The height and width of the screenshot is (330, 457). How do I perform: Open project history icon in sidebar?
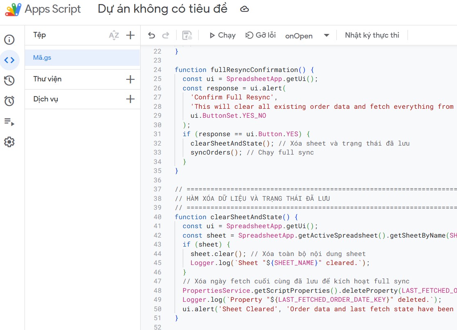click(9, 81)
